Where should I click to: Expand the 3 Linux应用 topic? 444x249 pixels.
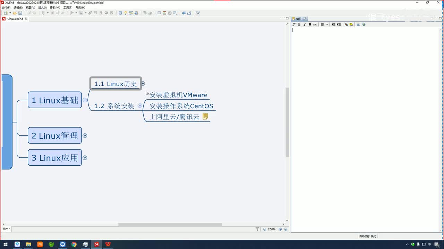pyautogui.click(x=85, y=158)
